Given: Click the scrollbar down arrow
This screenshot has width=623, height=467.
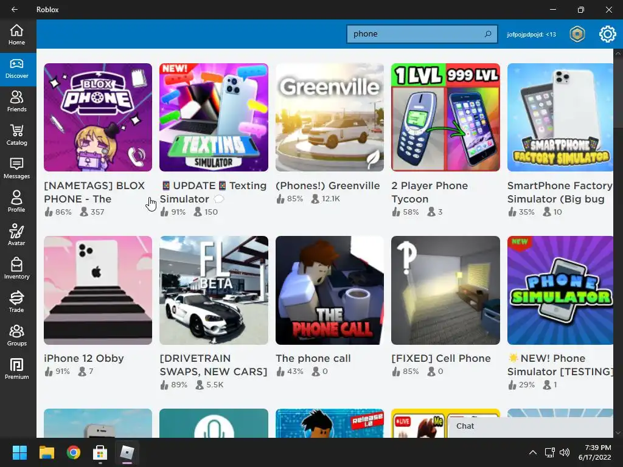Looking at the screenshot, I should (618, 433).
